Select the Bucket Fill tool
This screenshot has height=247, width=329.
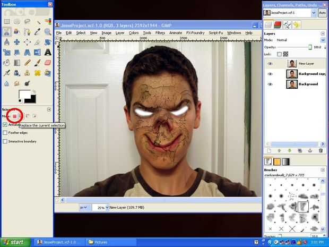point(7,63)
